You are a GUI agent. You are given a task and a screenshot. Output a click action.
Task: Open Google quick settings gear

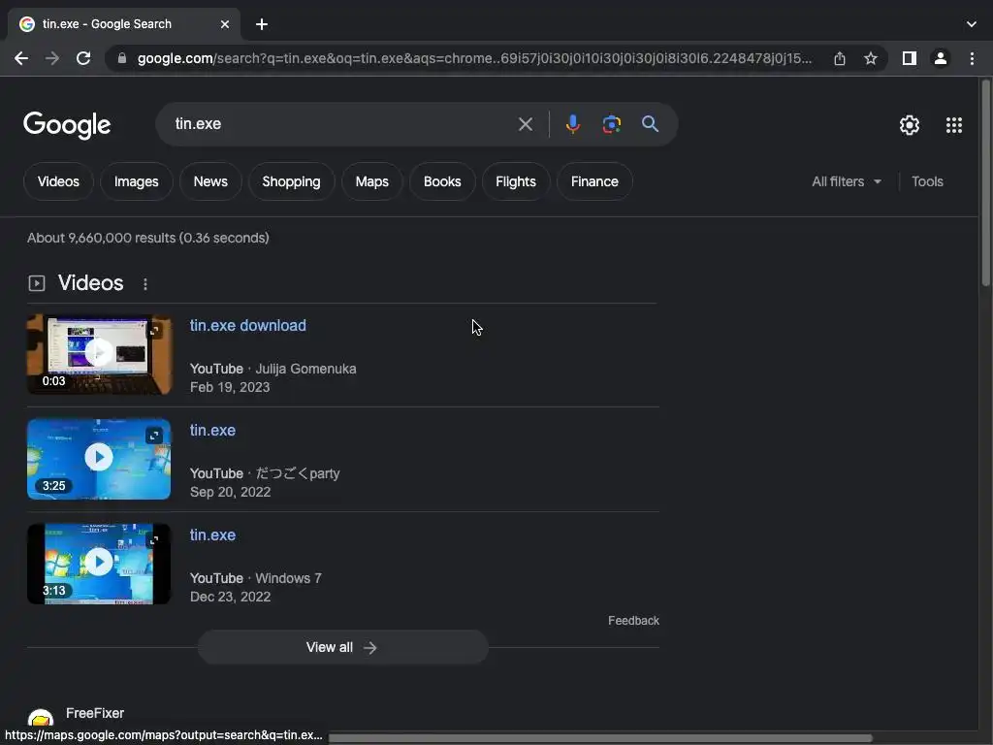[910, 125]
